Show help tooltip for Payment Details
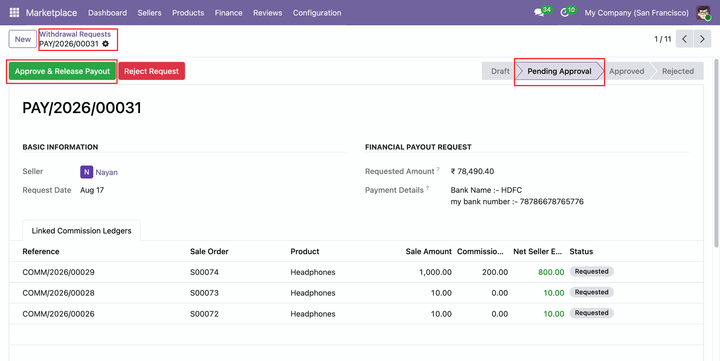Viewport: 720px width, 361px height. coord(427,188)
